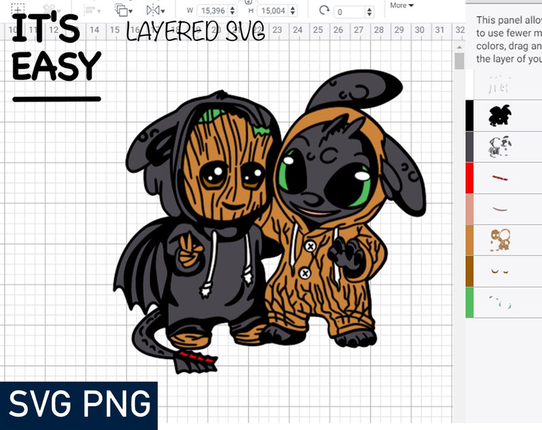Click the pink layer color swatch

tap(470, 209)
